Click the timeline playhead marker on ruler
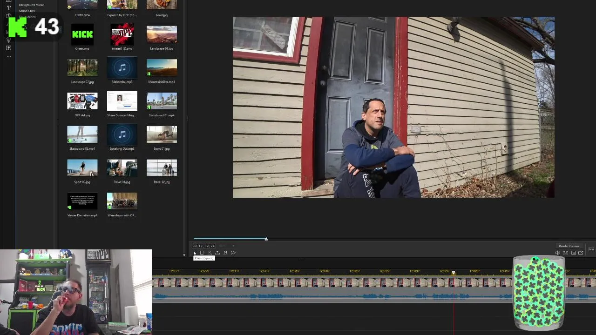 454,273
